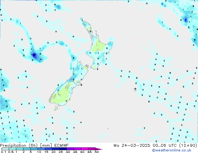Screen dimensions: 198x153
Task: Click the magenta arrow ending the color scale
Action: tap(101, 149)
